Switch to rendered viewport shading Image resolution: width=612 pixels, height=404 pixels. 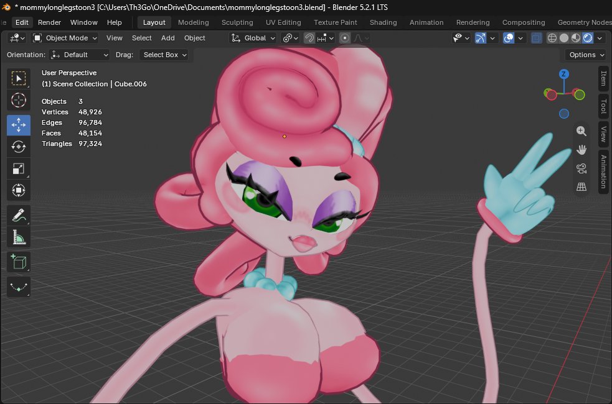point(588,38)
